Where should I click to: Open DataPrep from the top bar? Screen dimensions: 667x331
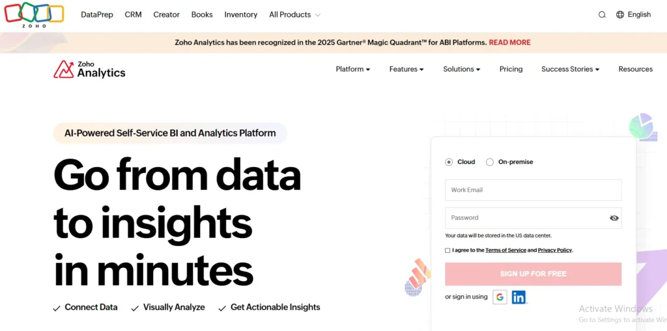[97, 14]
